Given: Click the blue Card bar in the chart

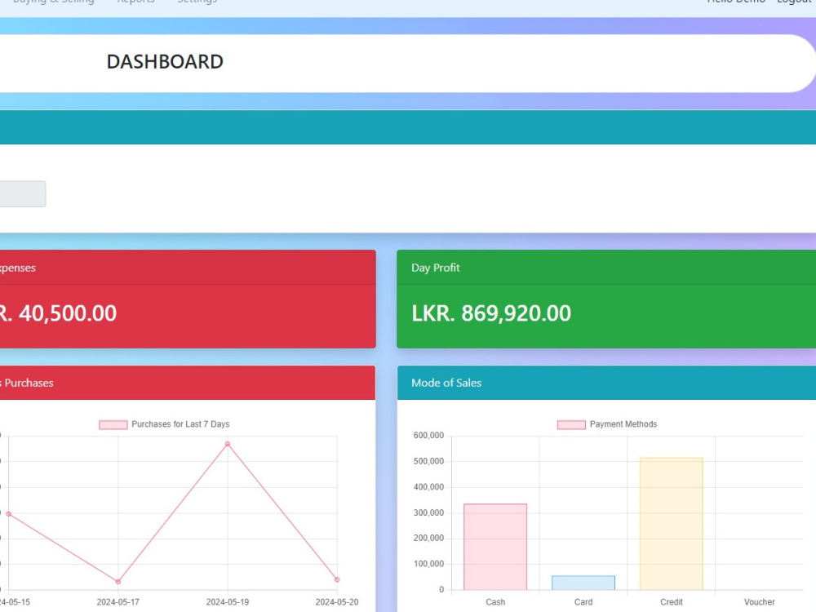Looking at the screenshot, I should point(583,583).
